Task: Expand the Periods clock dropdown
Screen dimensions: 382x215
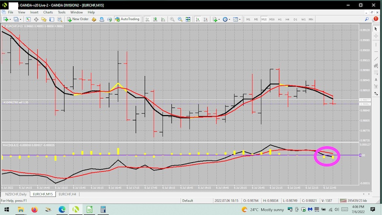Action: (230, 20)
